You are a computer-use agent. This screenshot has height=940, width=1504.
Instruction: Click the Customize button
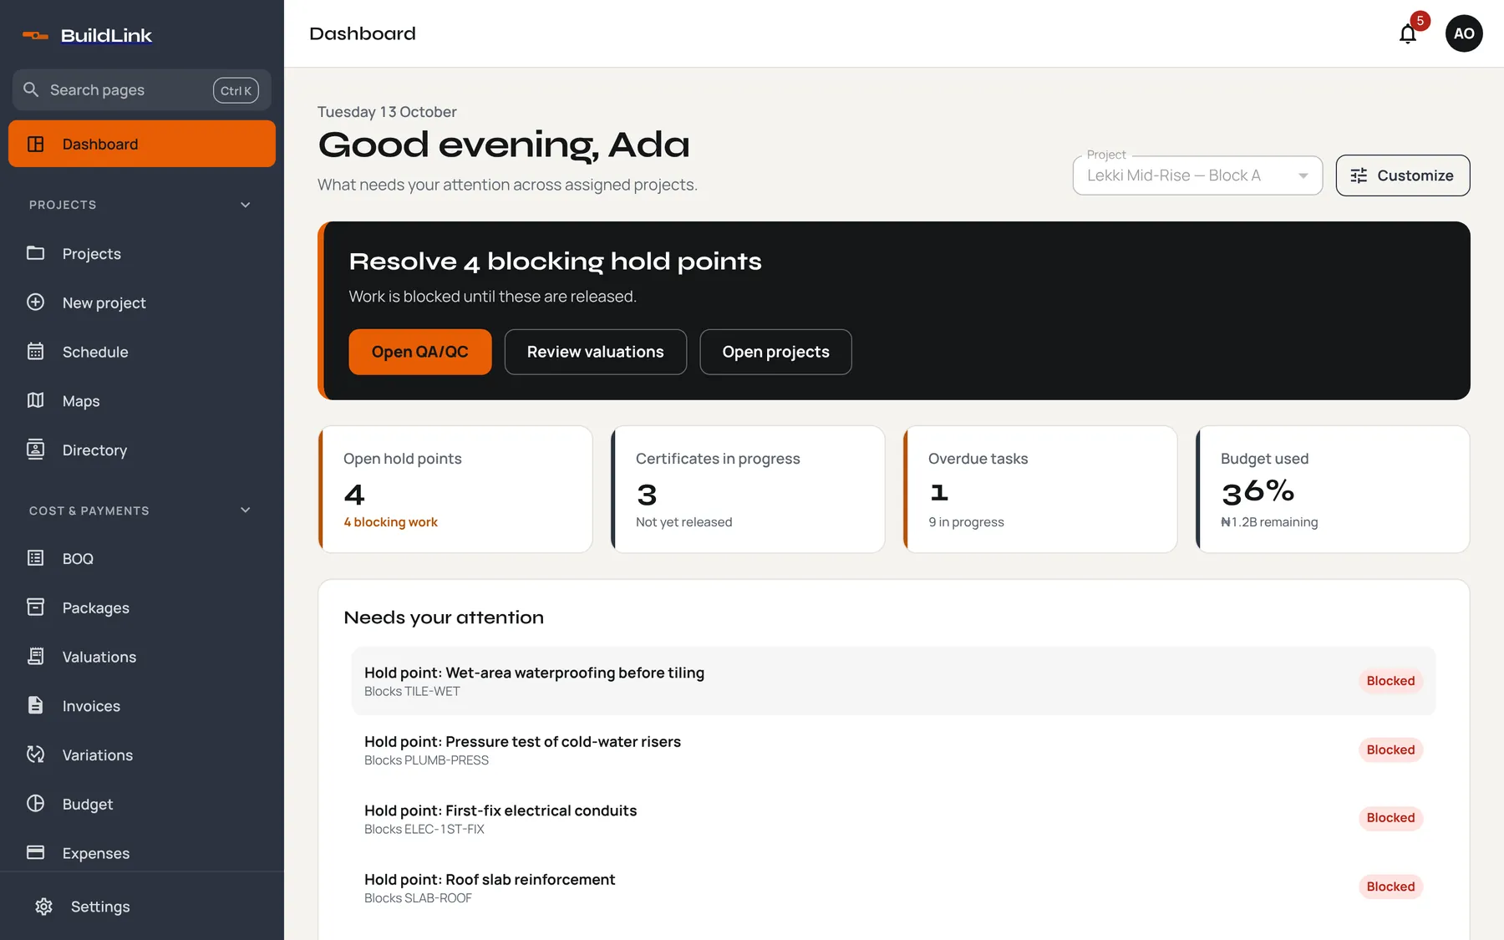click(x=1403, y=175)
